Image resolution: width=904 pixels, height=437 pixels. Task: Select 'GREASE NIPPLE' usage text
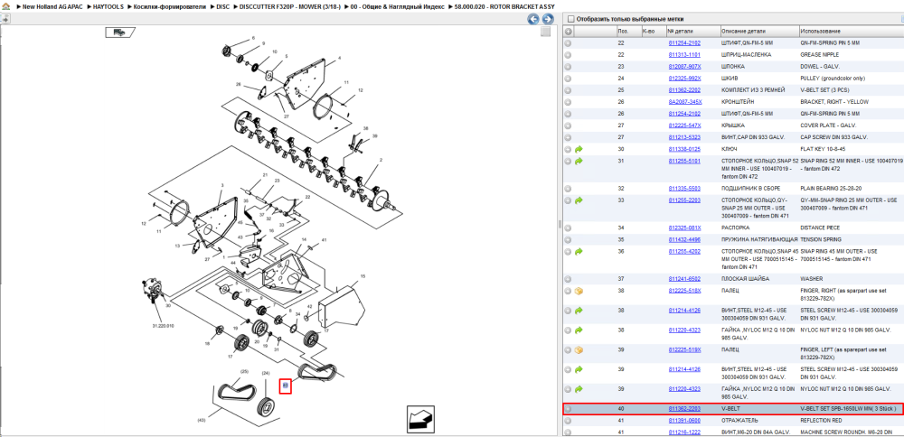tap(819, 55)
